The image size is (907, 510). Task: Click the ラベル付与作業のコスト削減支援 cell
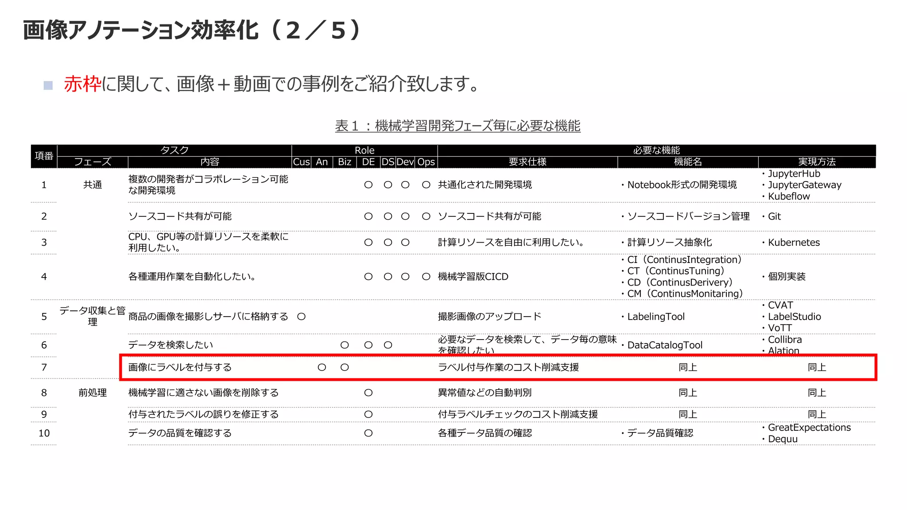pos(508,367)
